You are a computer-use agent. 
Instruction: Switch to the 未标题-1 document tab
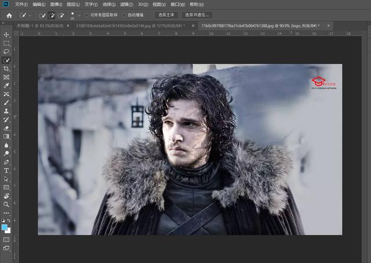pyautogui.click(x=40, y=26)
